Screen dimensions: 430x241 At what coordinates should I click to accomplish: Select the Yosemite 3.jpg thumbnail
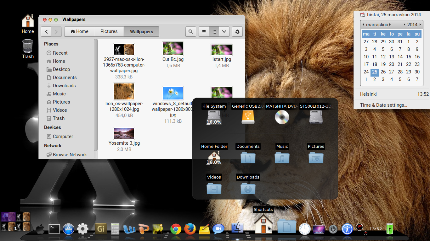click(x=124, y=133)
